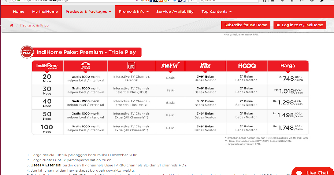Click the IndiHome Fiber logo column header
Viewport: 334px width, 175px height.
click(x=47, y=66)
